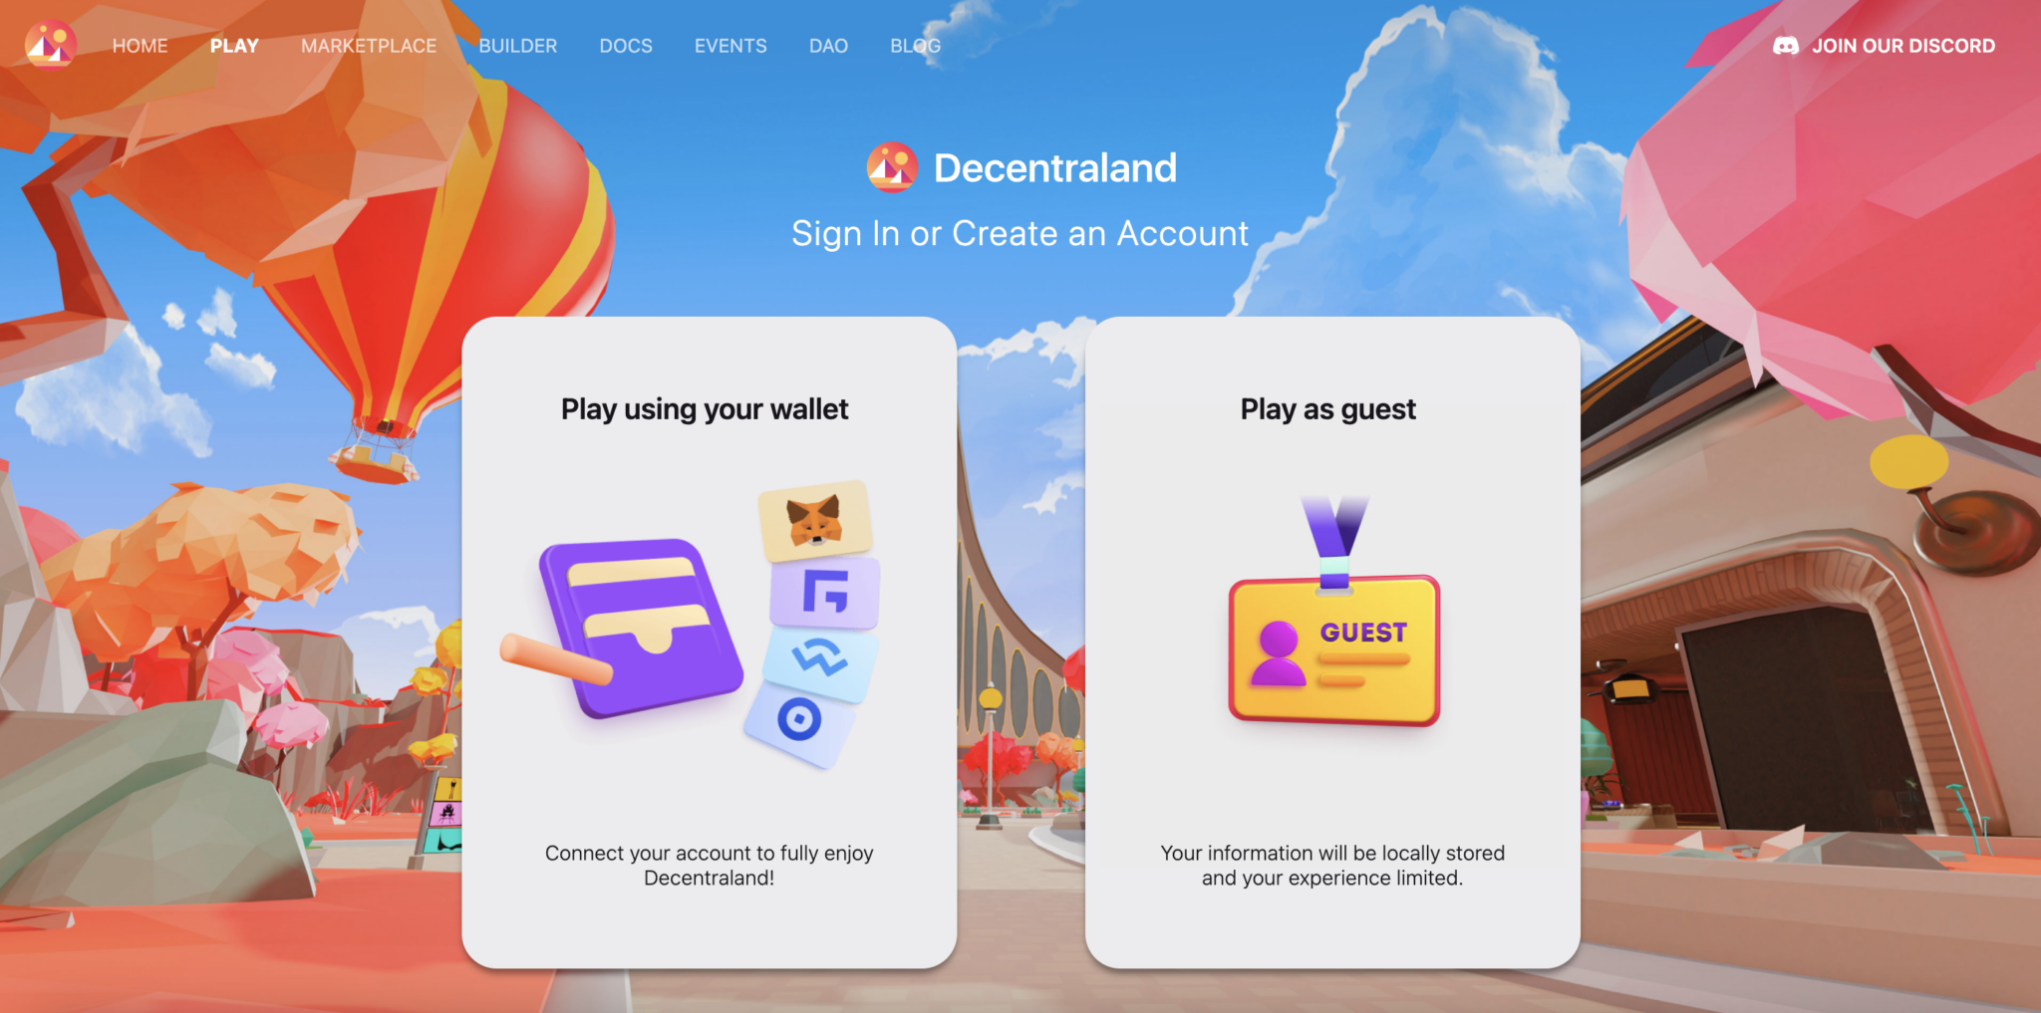Viewport: 2041px width, 1013px height.
Task: Click the Discord icon in the header
Action: click(x=1785, y=46)
